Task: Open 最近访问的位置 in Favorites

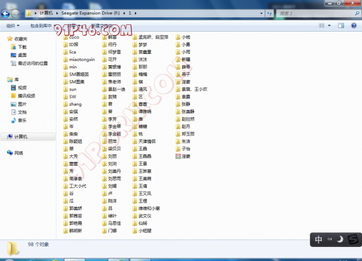Action: [33, 63]
